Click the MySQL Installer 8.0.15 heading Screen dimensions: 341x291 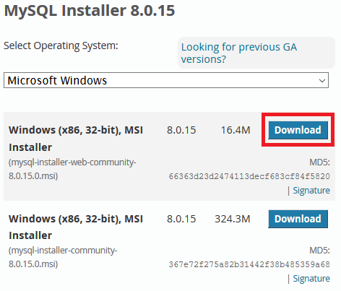(90, 11)
